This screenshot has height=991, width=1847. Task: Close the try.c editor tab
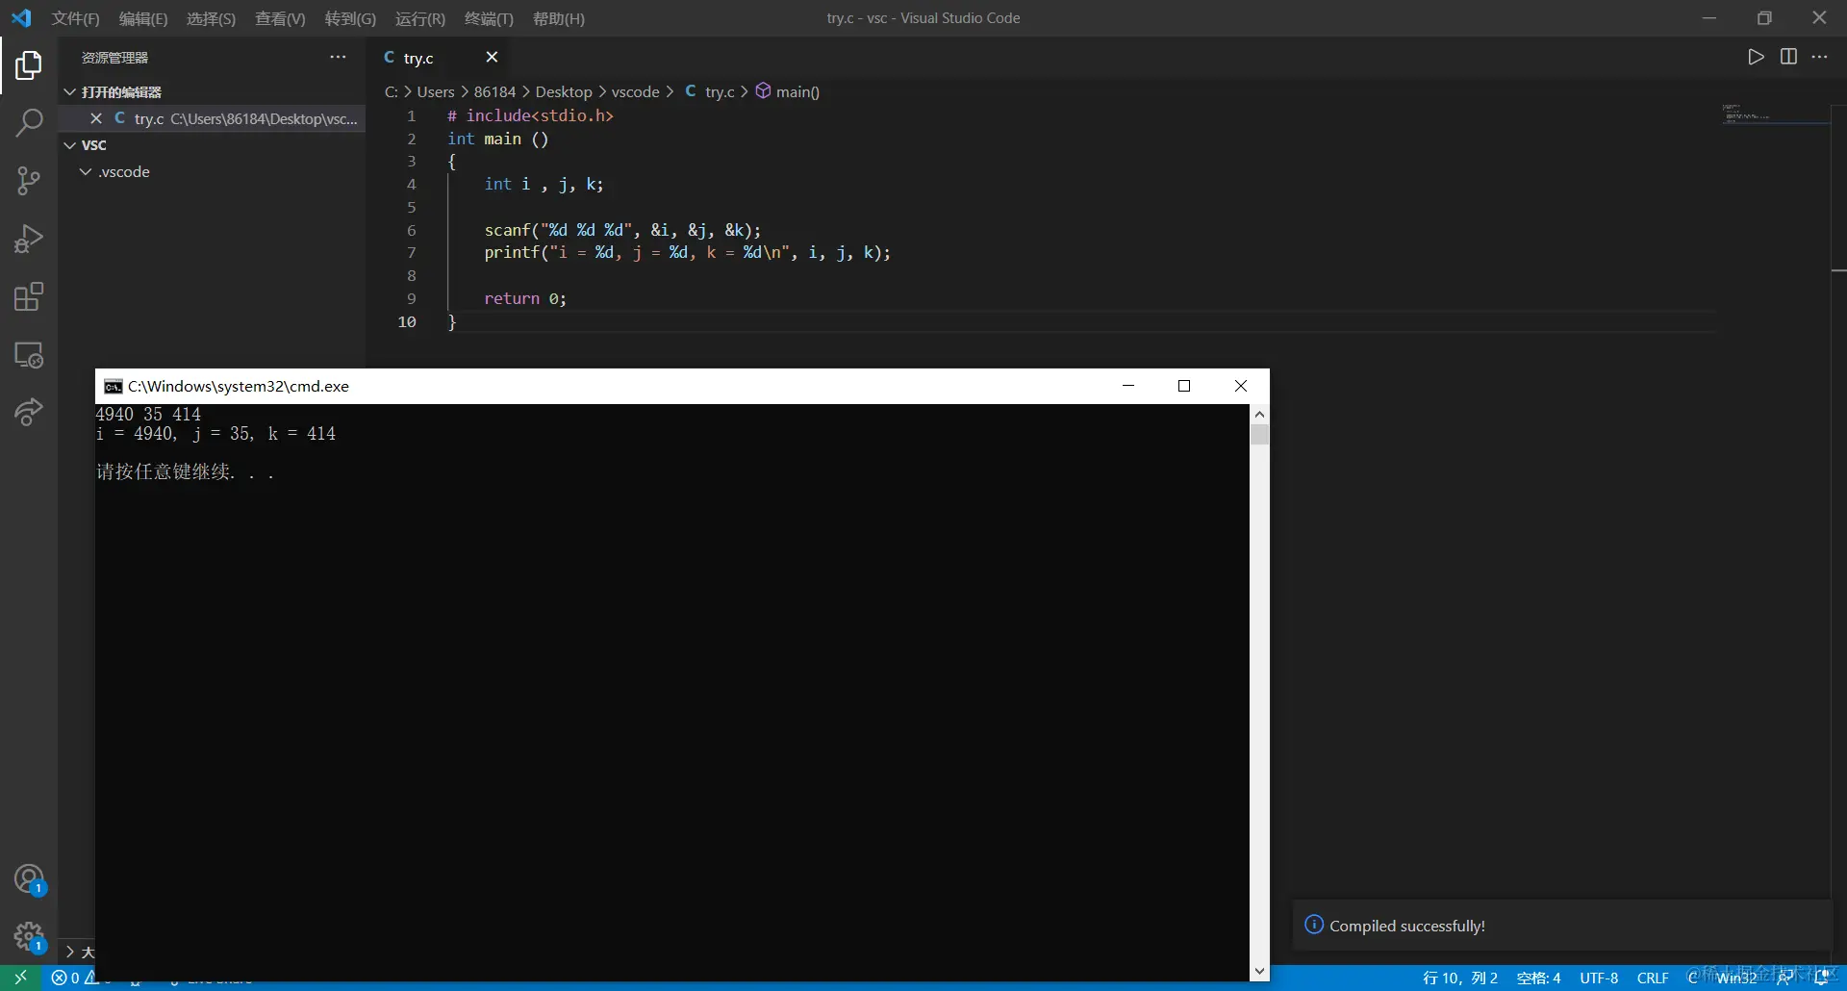pos(492,58)
